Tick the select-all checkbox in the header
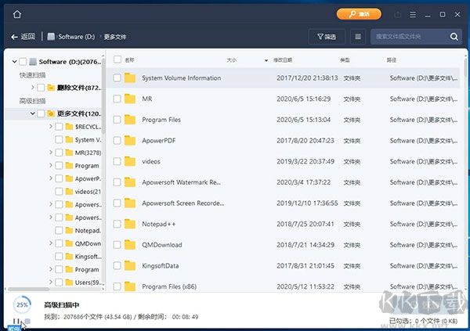 (x=117, y=59)
